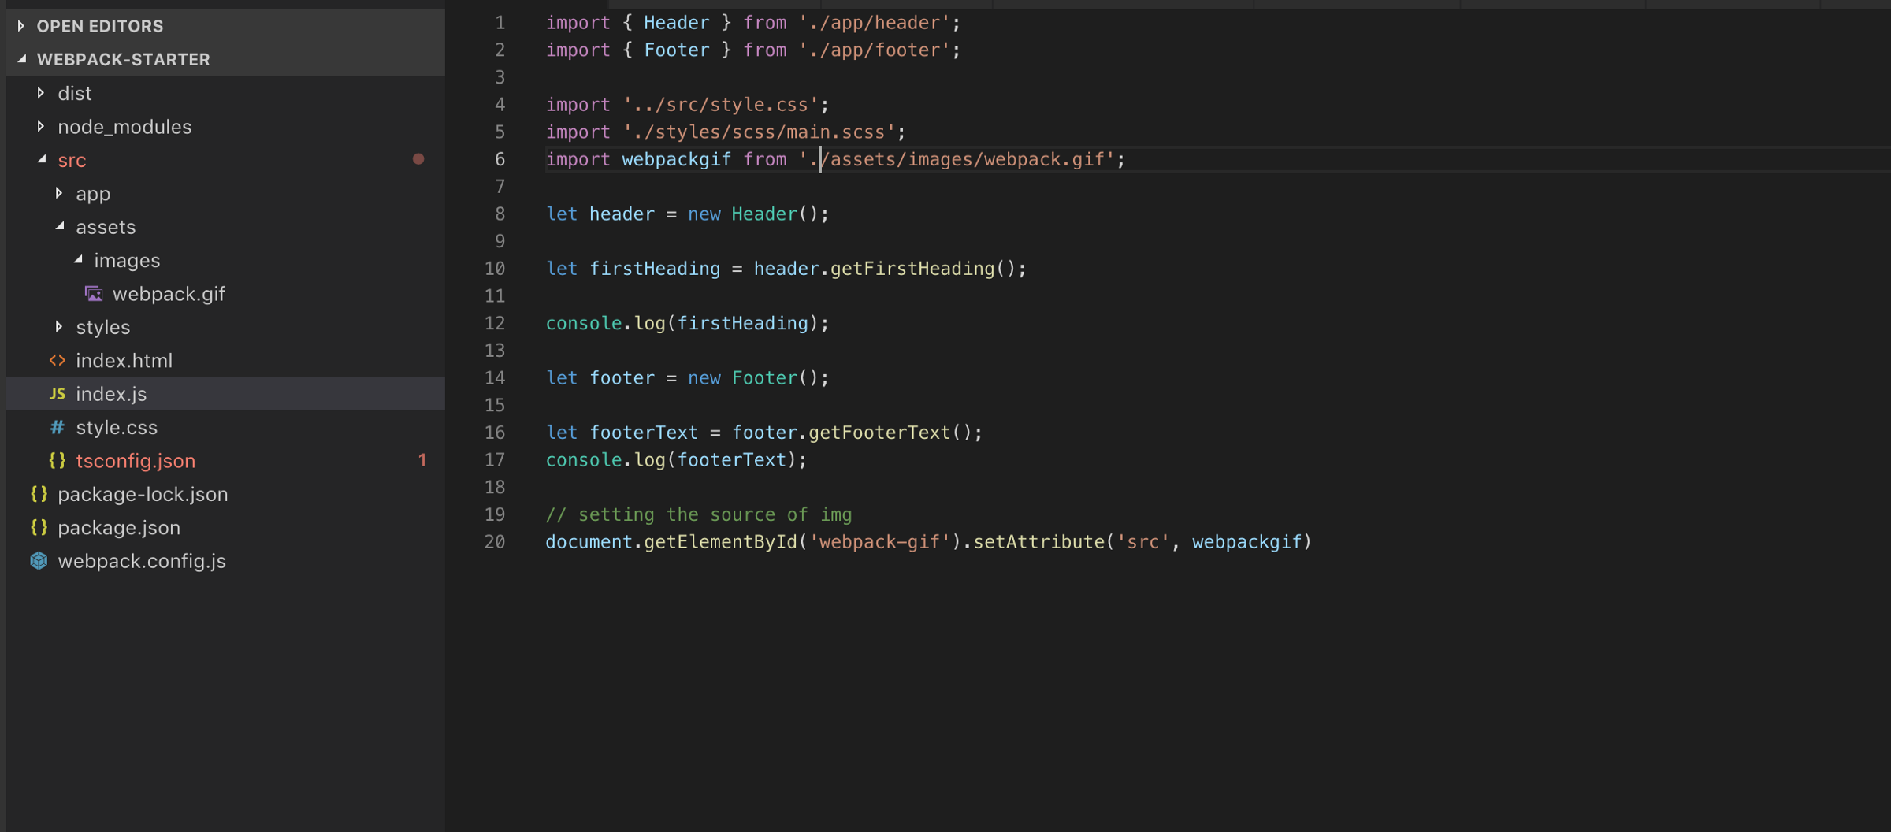Click the braces icon beside package.json

[x=39, y=528]
